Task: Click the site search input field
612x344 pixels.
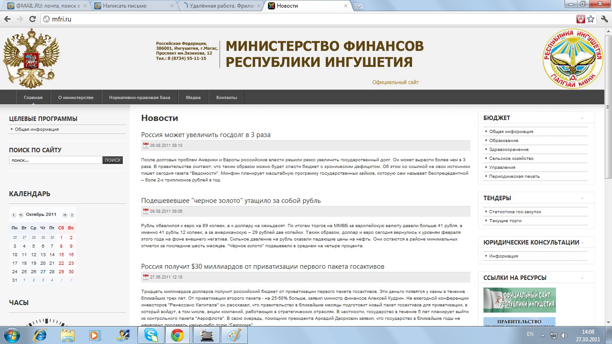Action: click(x=56, y=160)
